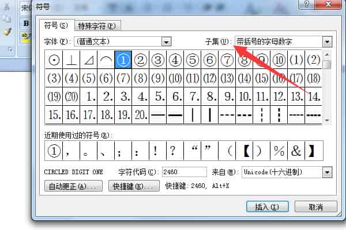Click the text highlight color icon
The width and height of the screenshot is (346, 230).
25,36
